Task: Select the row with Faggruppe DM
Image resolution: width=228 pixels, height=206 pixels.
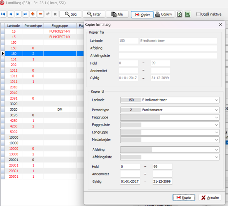Action: 42,109
